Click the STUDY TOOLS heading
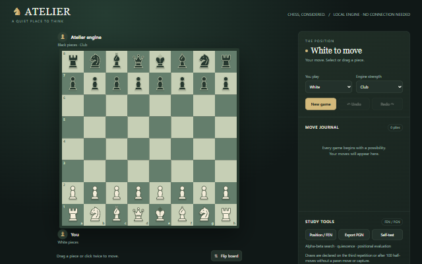This screenshot has height=264, width=422. 320,222
